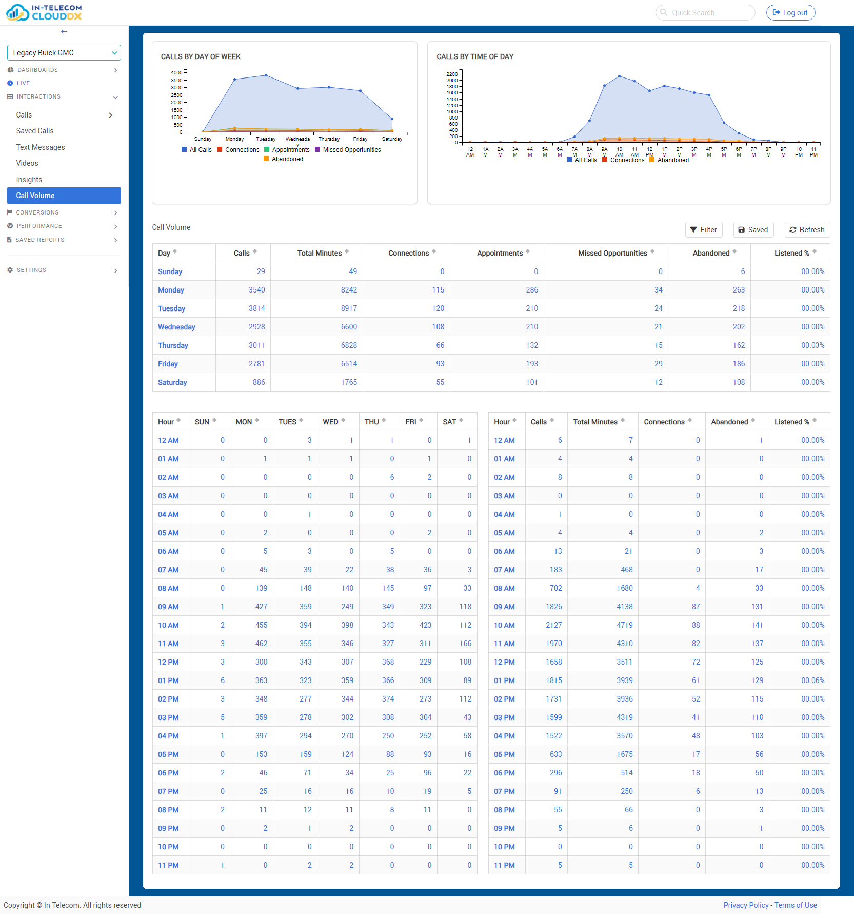This screenshot has width=854, height=914.
Task: Click the Filter button
Action: click(704, 229)
